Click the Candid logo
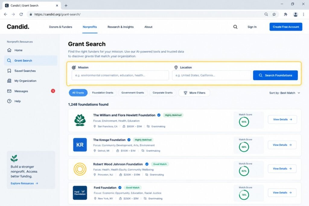309x206 pixels. click(18, 27)
